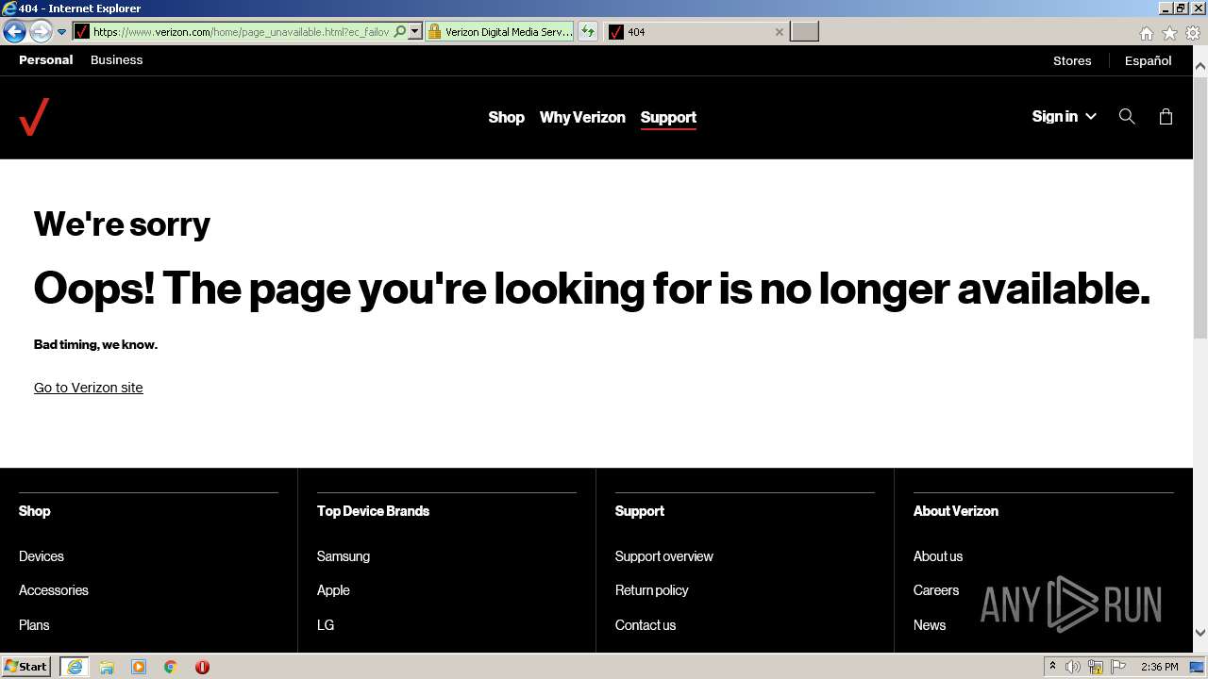Open Accessories footer link
This screenshot has height=679, width=1208.
click(54, 590)
